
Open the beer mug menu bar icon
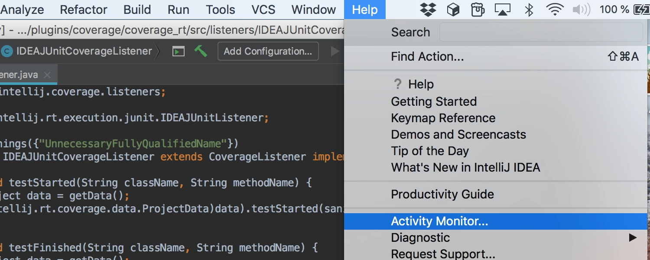[478, 10]
